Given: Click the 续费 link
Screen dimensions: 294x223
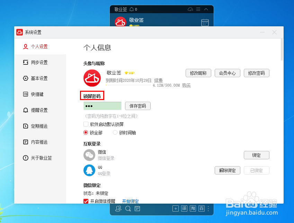Looking at the screenshot, I should pos(159,80).
